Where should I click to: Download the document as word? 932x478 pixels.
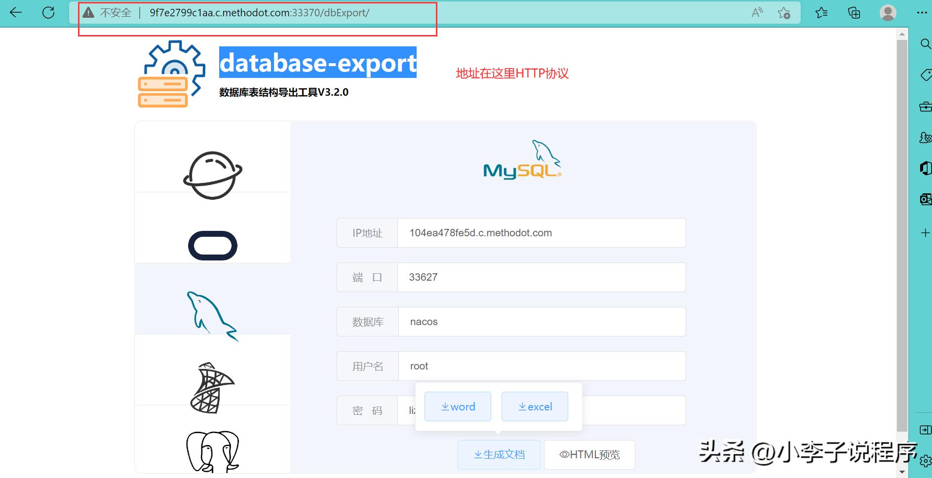pos(458,406)
